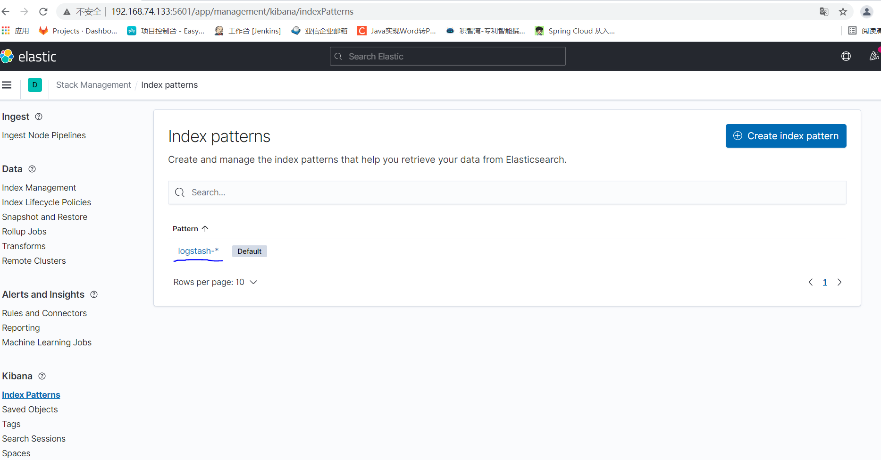This screenshot has width=881, height=460.
Task: Toggle the hamburger navigation menu
Action: click(7, 85)
